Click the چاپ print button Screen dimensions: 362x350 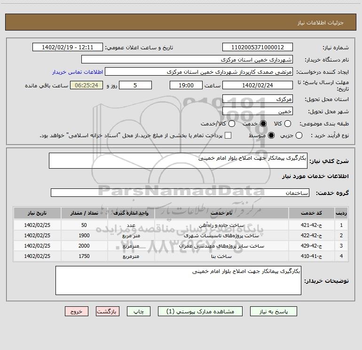[139, 311]
